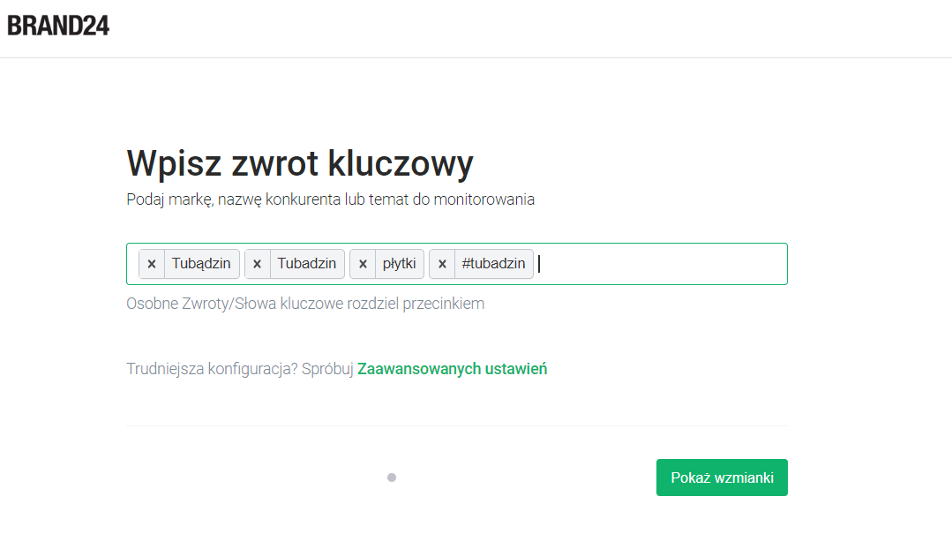Click the step indicator dot
Image resolution: width=952 pixels, height=534 pixels.
coord(392,478)
